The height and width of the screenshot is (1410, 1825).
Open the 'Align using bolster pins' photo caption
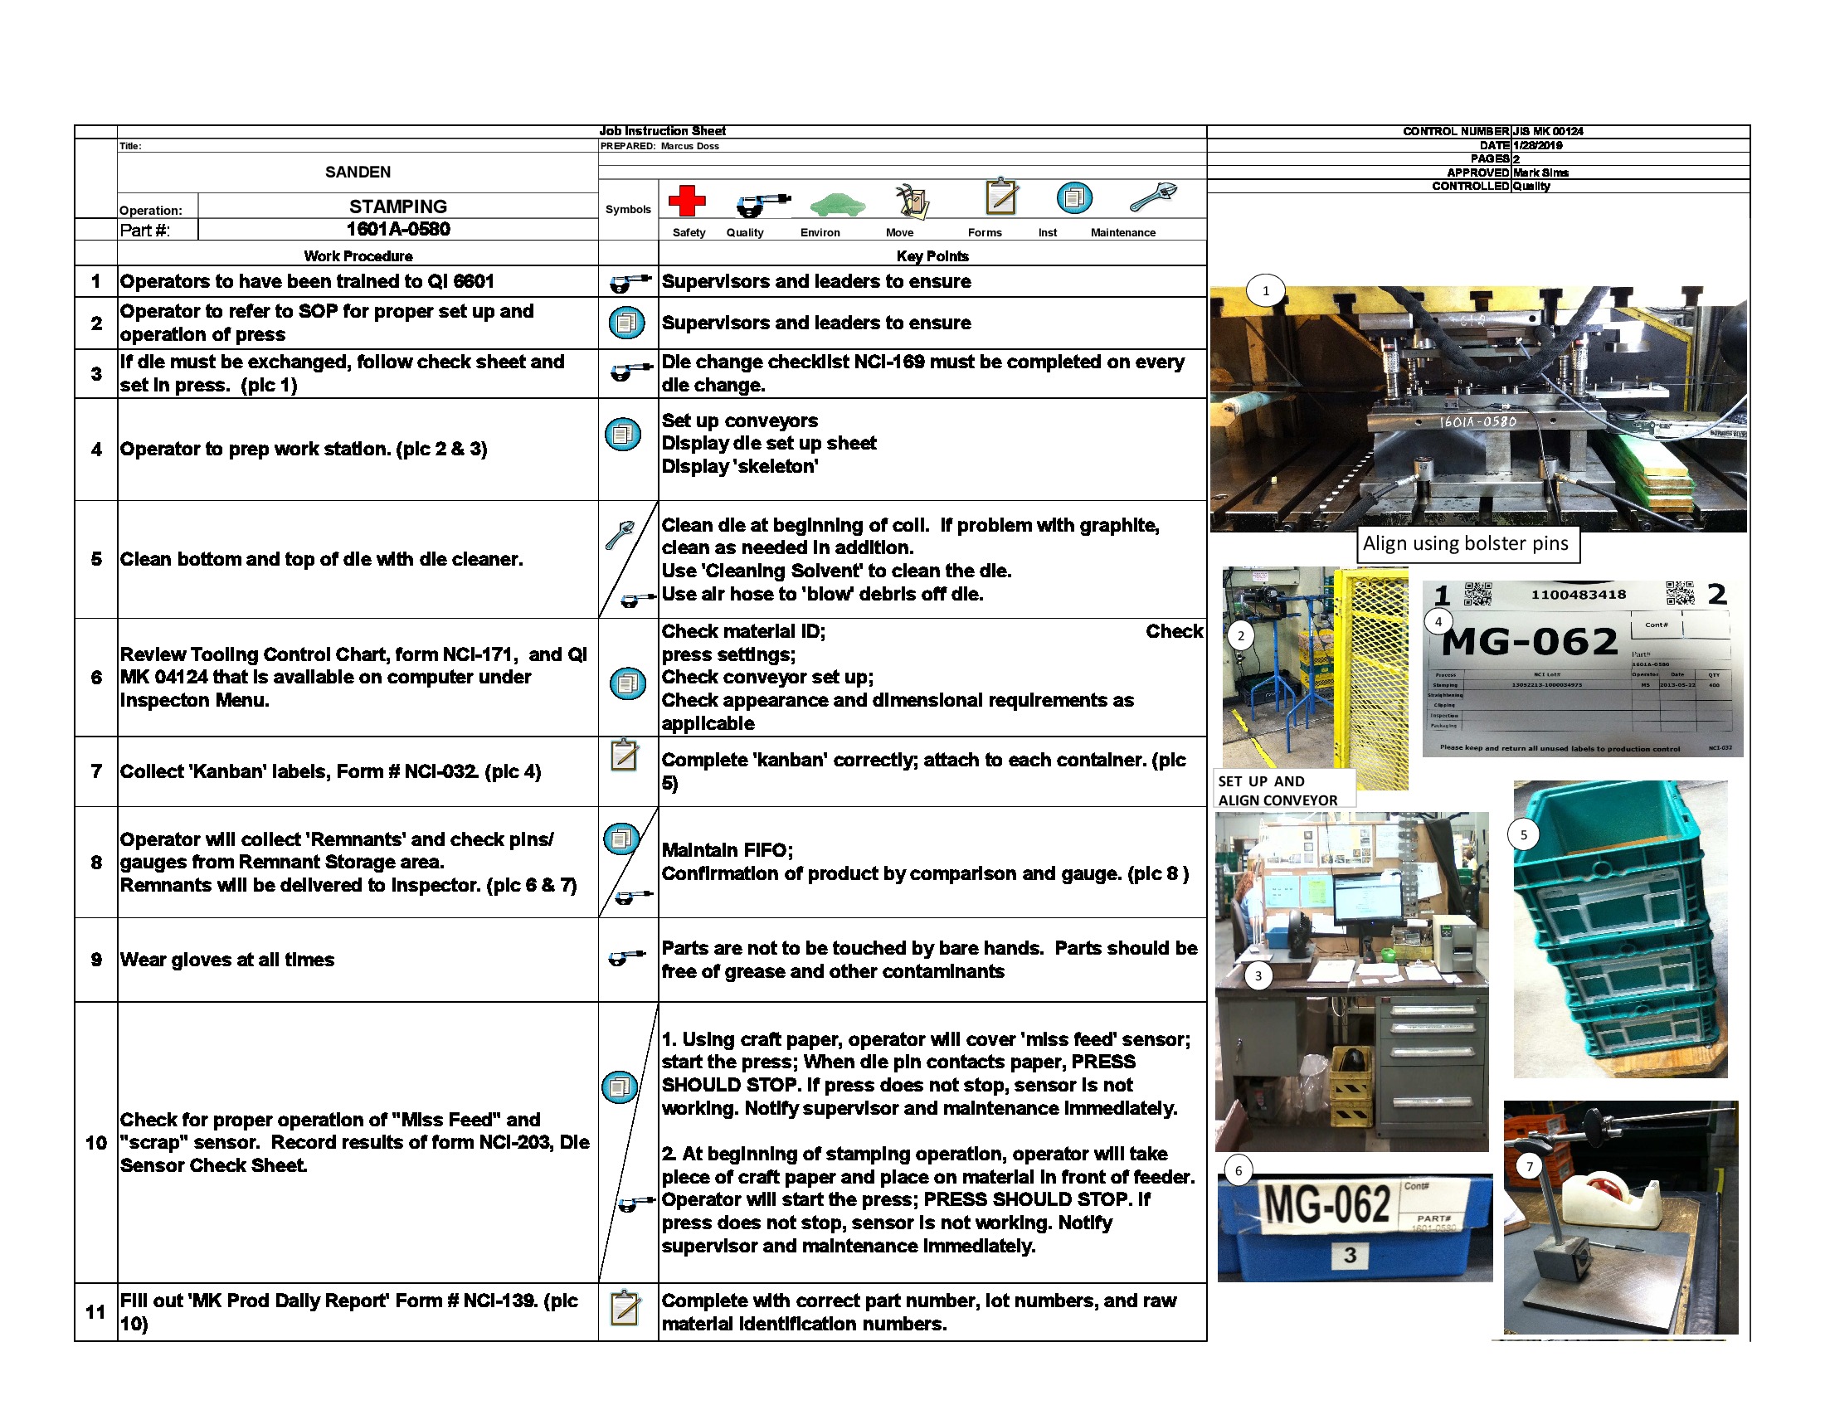click(1468, 543)
